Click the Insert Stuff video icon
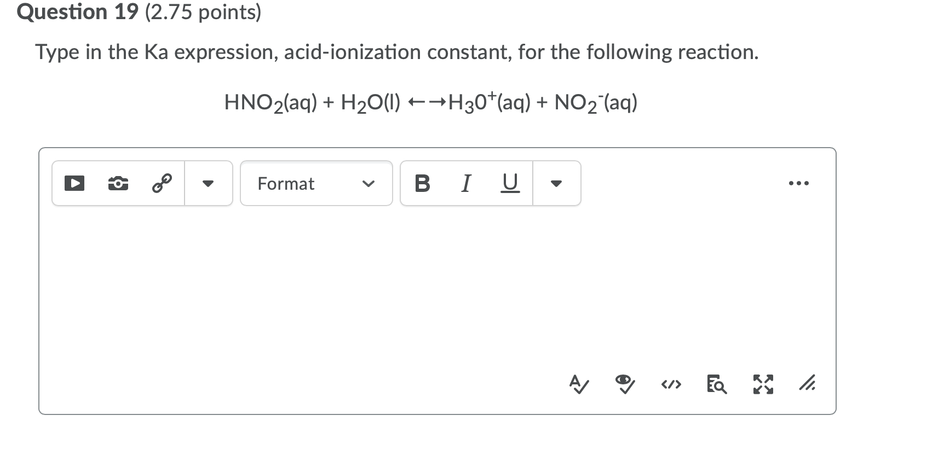Screen dimensions: 944x456 point(74,184)
